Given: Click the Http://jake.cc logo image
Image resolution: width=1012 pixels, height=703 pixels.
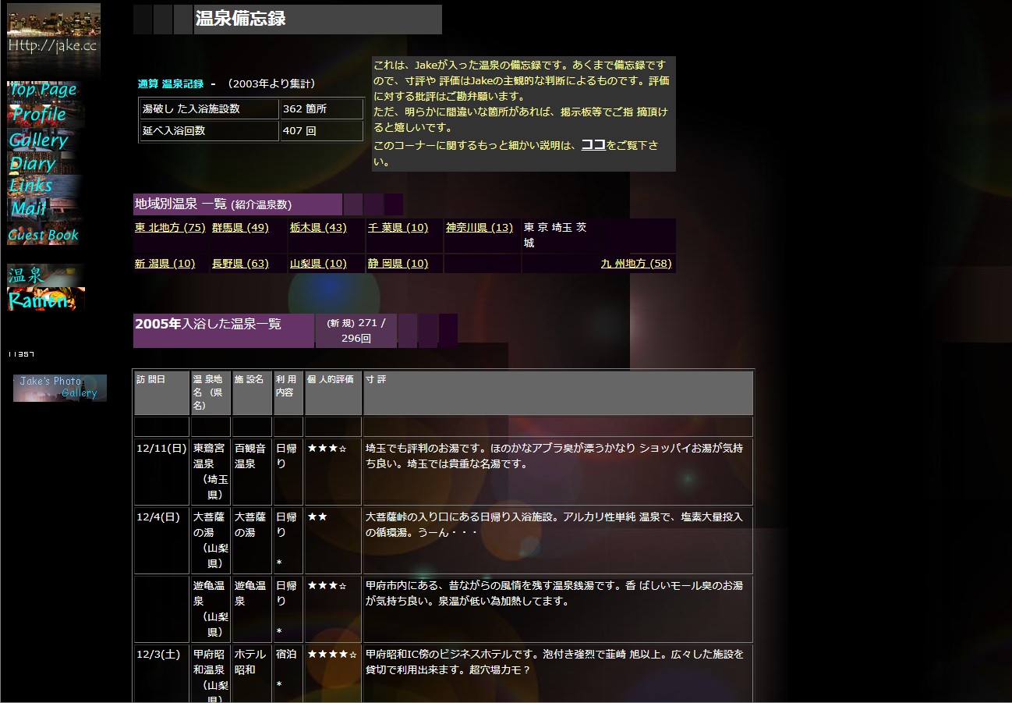Looking at the screenshot, I should click(x=53, y=39).
